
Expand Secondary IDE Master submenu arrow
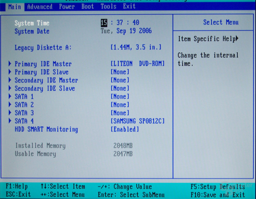10,80
